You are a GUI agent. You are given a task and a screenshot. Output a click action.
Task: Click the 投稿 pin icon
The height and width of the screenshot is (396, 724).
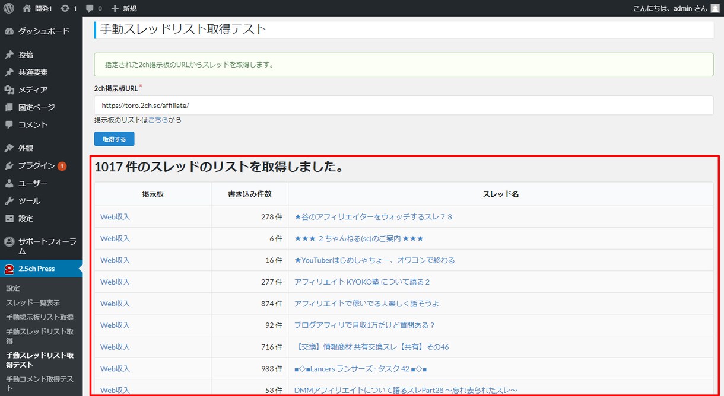pyautogui.click(x=9, y=55)
